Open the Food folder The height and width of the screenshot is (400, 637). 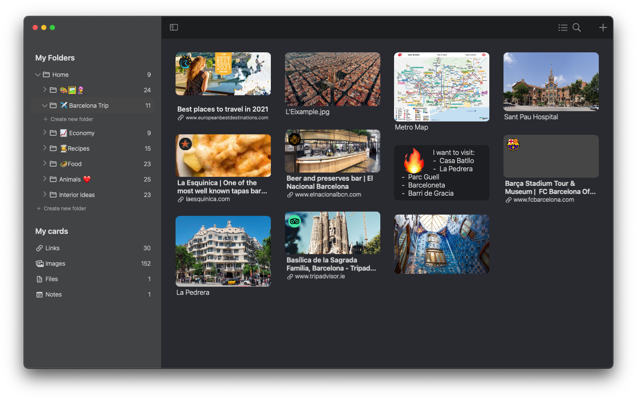pyautogui.click(x=93, y=164)
